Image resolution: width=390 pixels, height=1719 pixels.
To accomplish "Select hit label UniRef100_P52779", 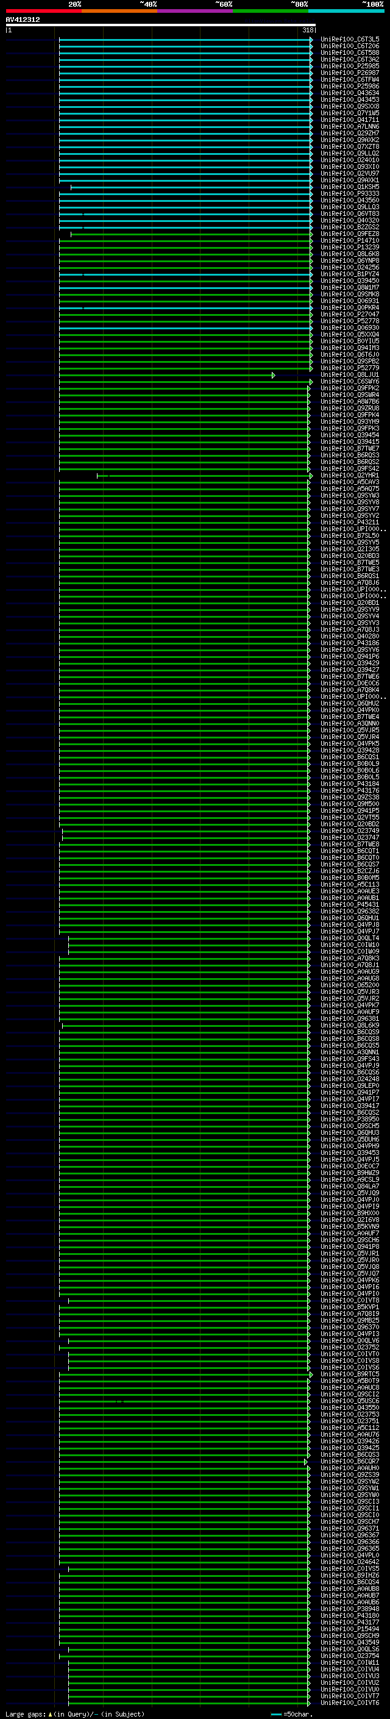I will [x=349, y=368].
